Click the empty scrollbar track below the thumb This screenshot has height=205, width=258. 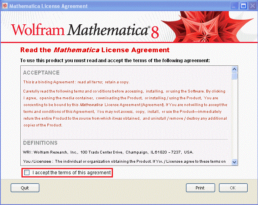click(234, 120)
